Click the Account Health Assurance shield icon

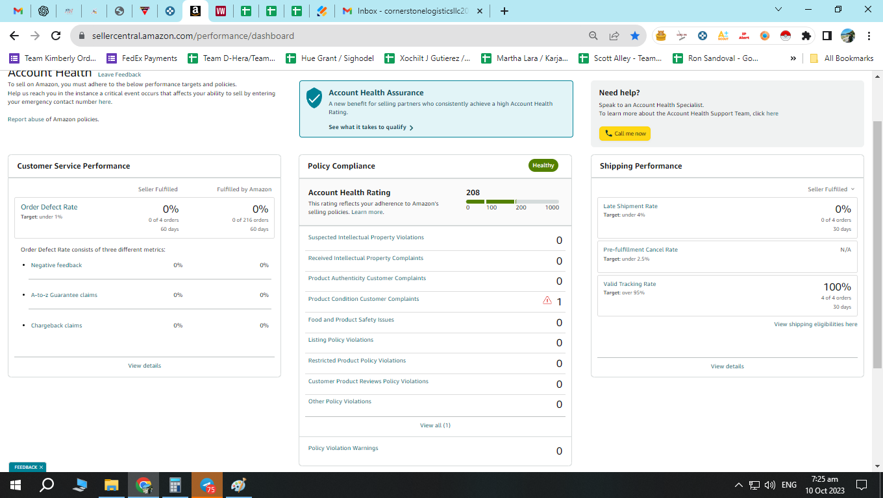coord(314,97)
